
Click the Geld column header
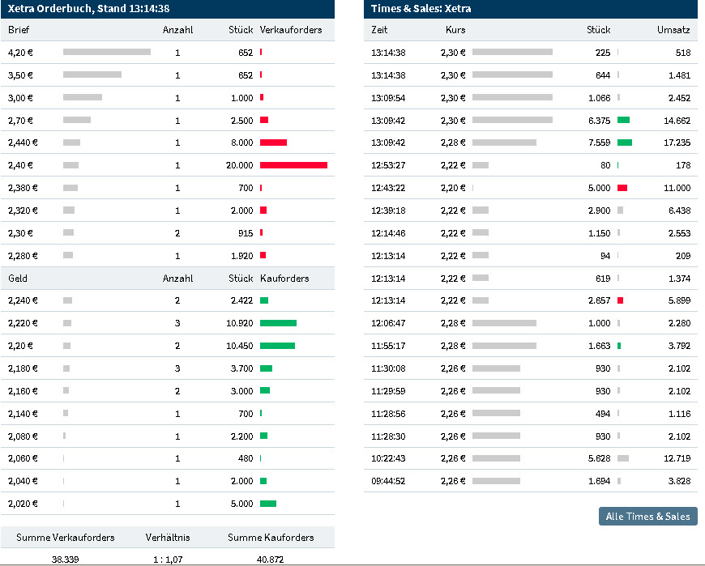19,278
